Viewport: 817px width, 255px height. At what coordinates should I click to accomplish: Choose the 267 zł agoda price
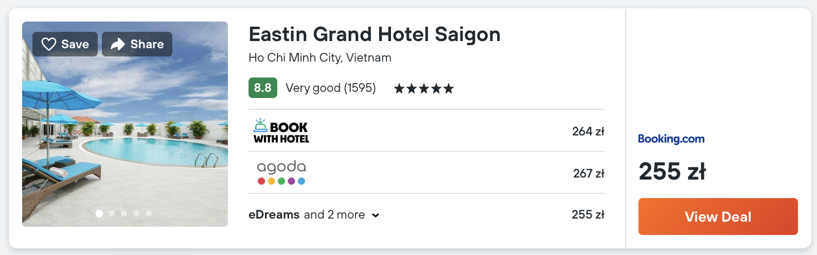tap(588, 173)
